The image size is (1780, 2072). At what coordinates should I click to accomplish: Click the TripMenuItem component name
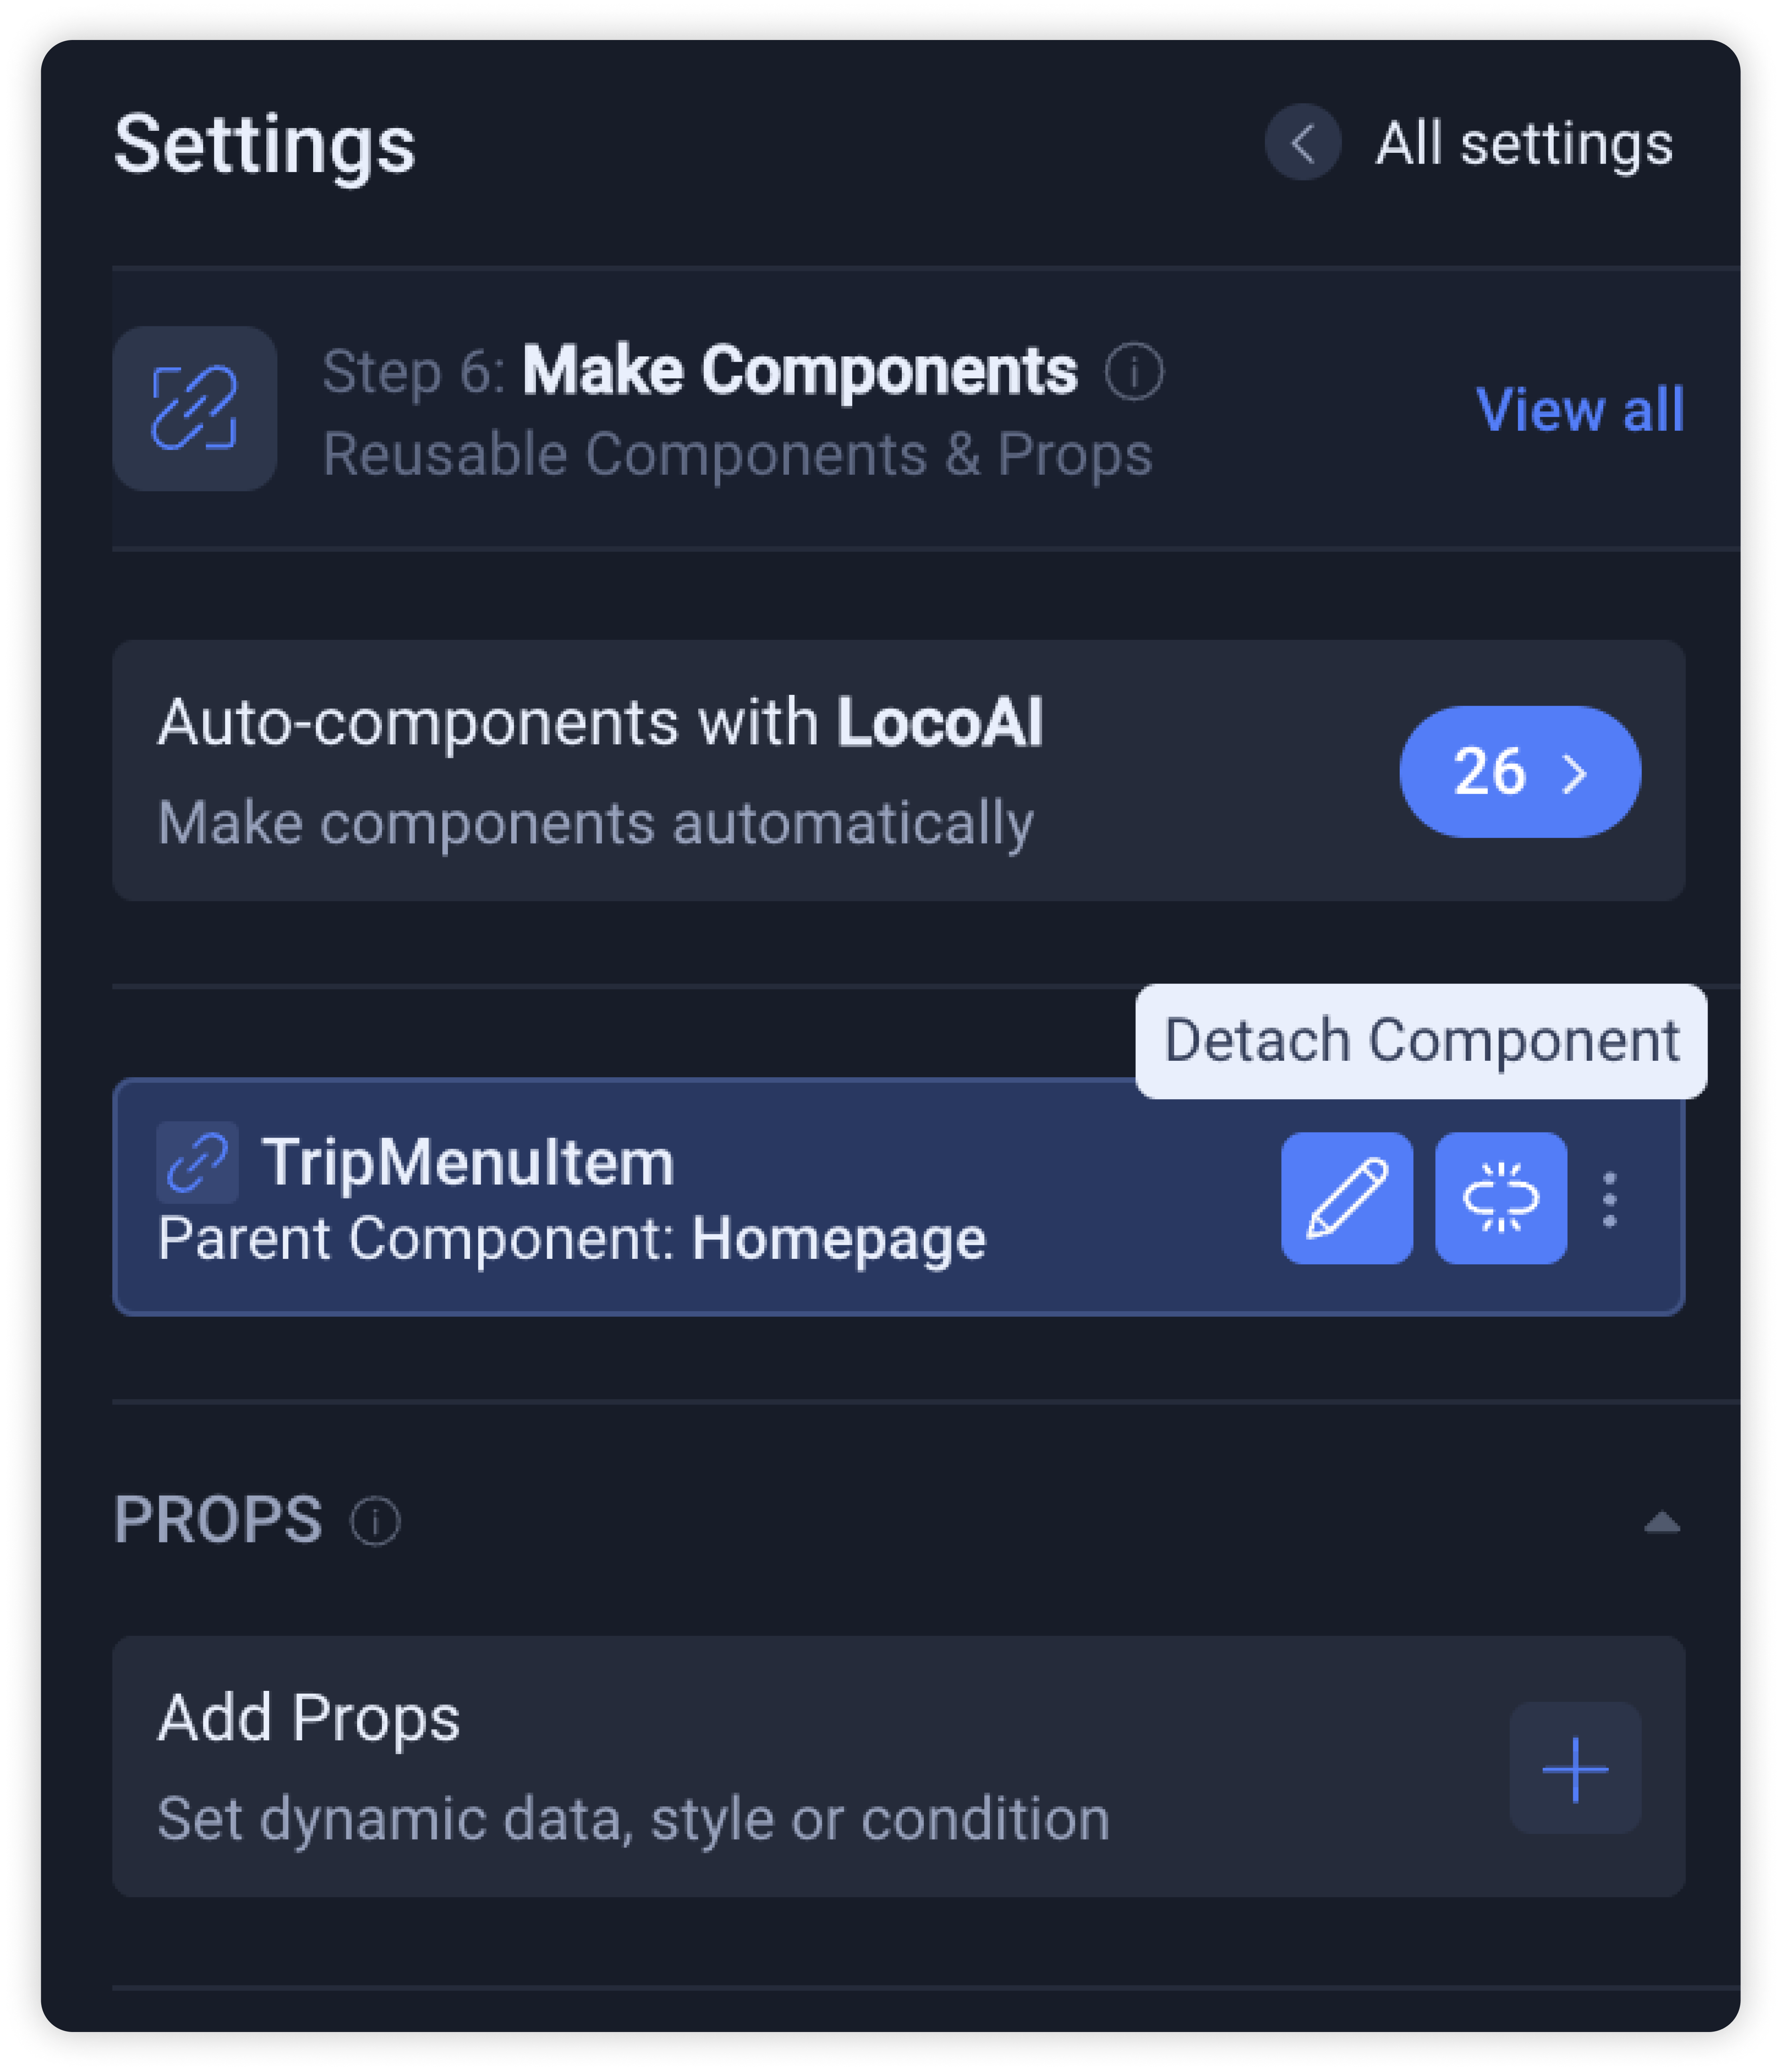pyautogui.click(x=468, y=1162)
